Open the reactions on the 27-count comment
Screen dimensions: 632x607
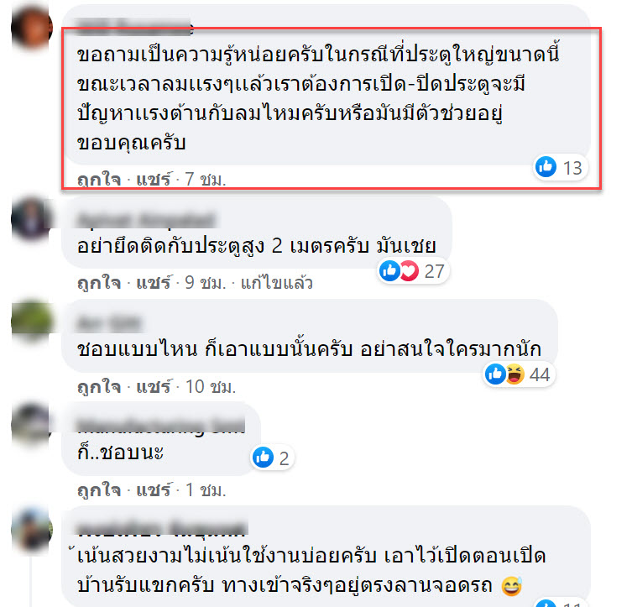414,270
